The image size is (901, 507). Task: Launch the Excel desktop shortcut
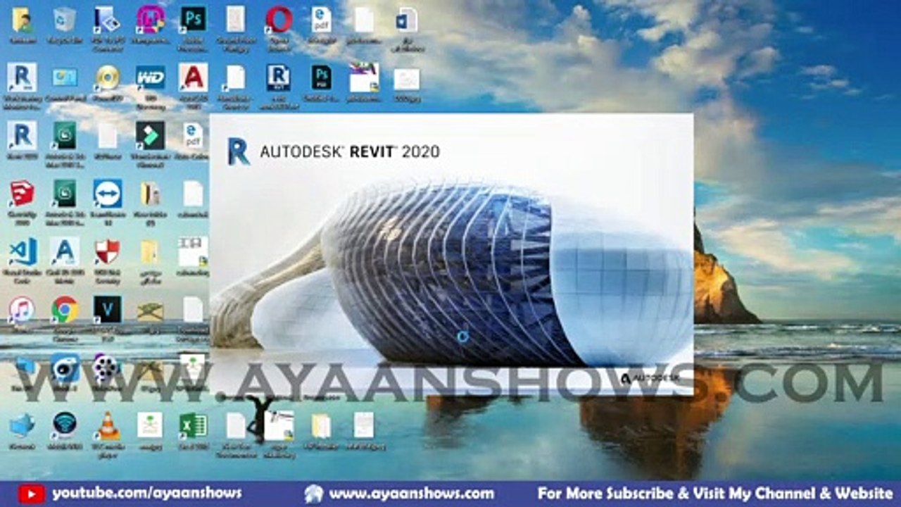pos(193,425)
